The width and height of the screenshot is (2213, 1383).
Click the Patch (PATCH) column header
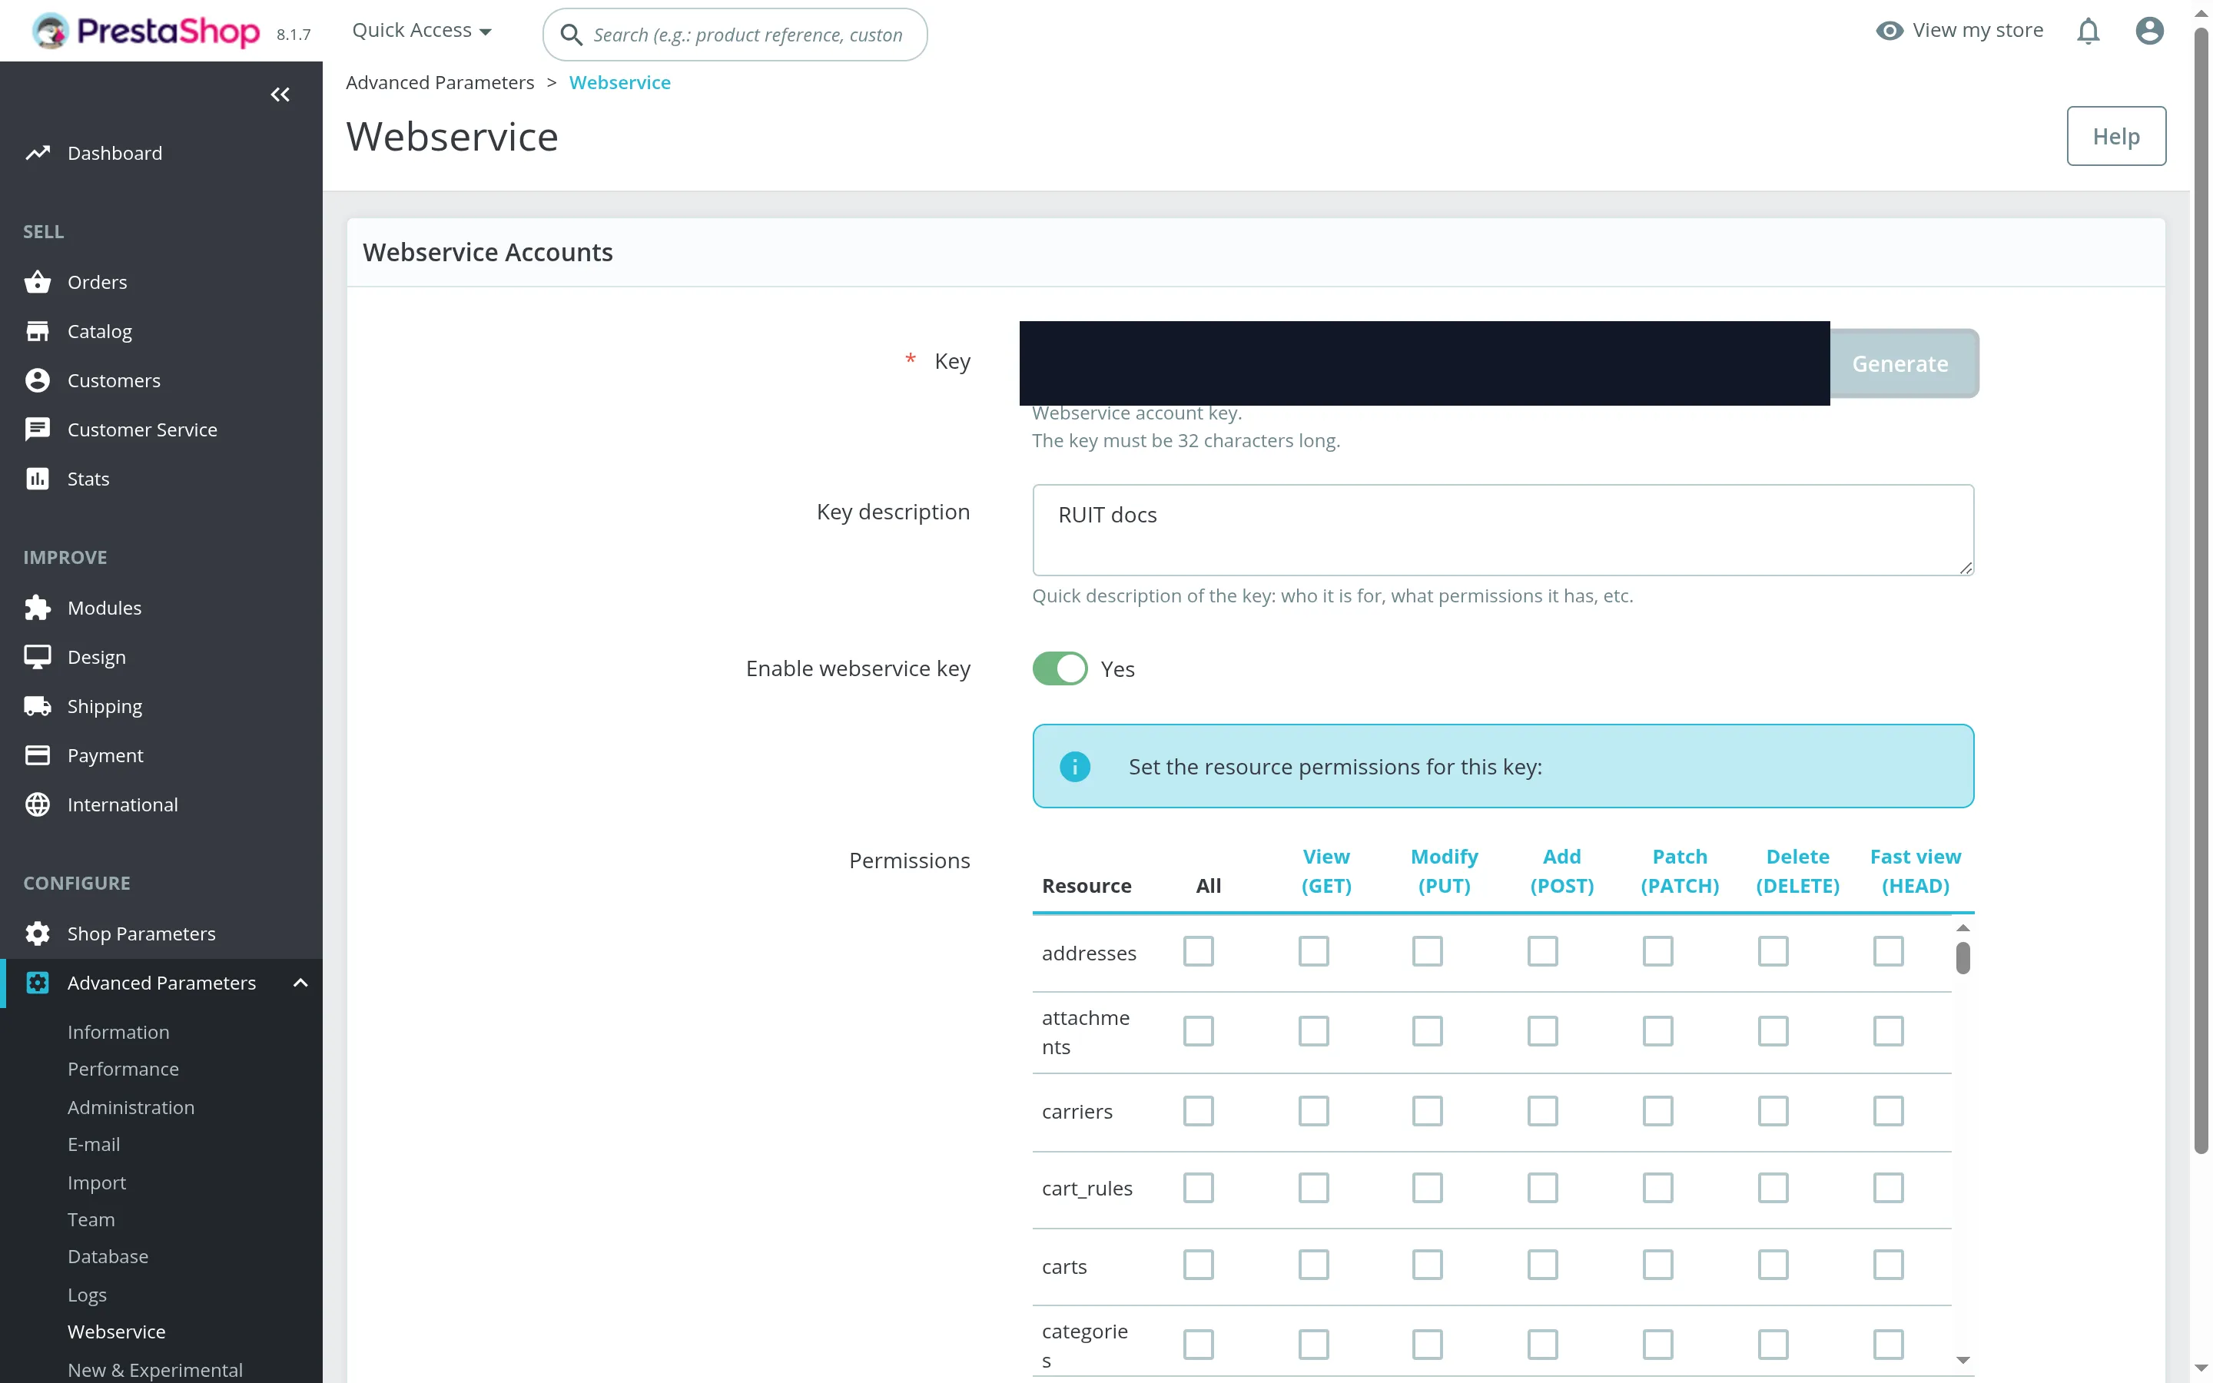pyautogui.click(x=1679, y=871)
